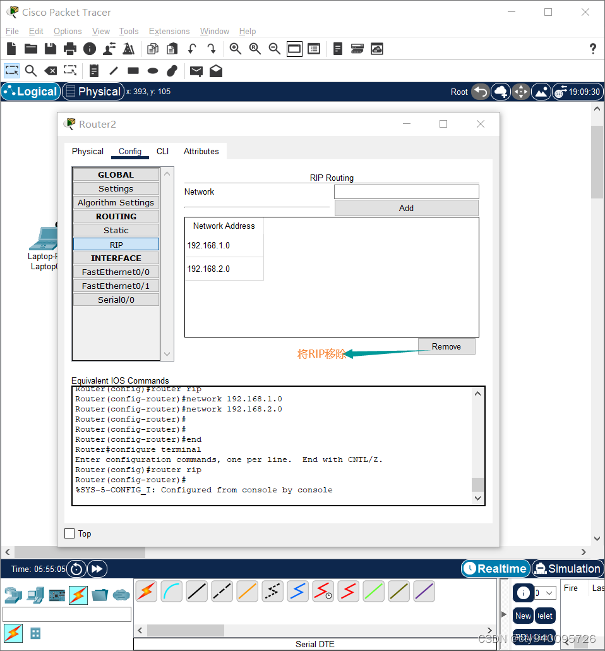Viewport: 605px width, 651px height.
Task: Expand PDU list panel side arrow
Action: coord(504,614)
